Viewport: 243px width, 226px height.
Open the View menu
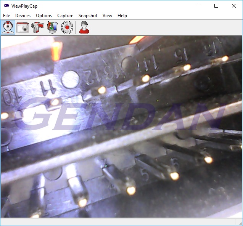pos(107,16)
